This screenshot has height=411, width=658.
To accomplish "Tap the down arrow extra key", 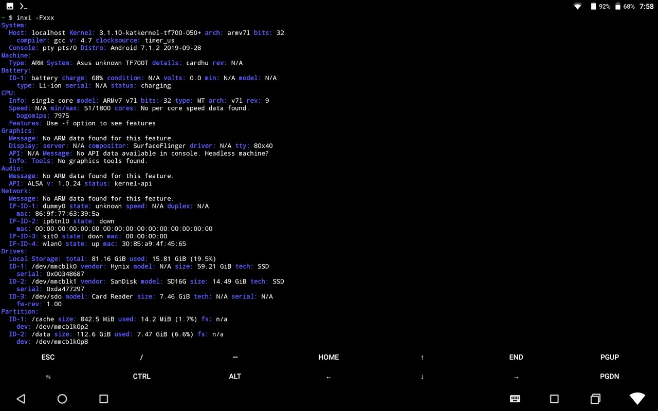I will coord(422,377).
